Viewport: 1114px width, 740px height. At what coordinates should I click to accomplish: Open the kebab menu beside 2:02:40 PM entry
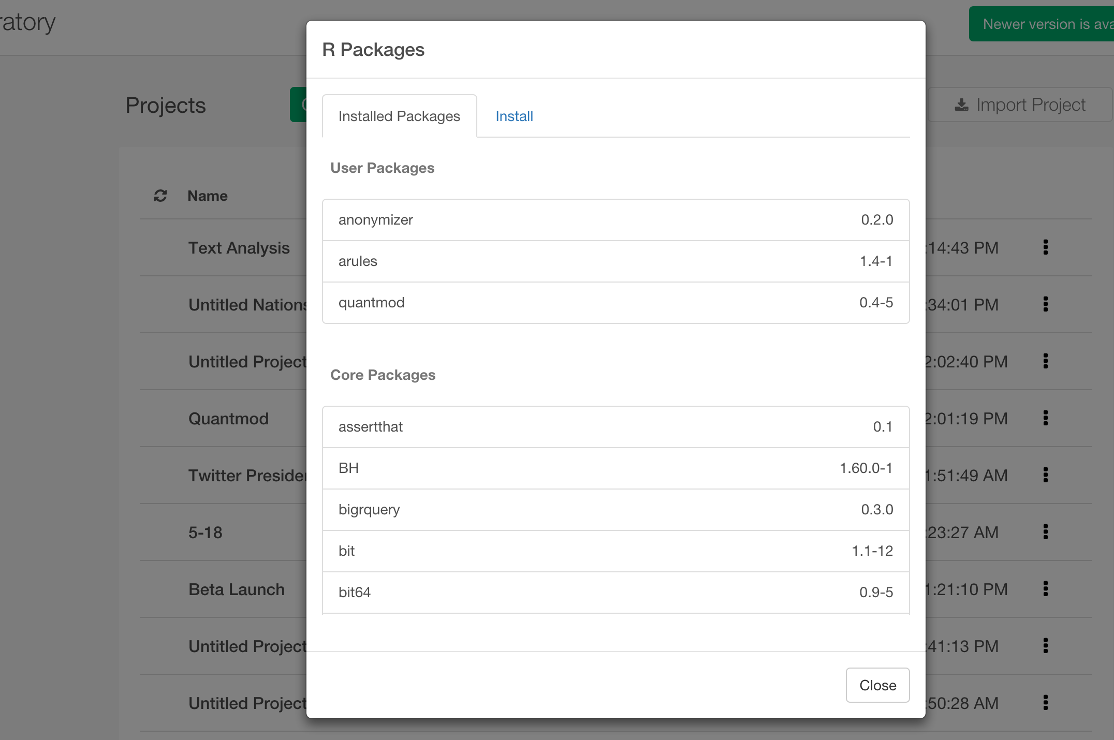[x=1046, y=361]
